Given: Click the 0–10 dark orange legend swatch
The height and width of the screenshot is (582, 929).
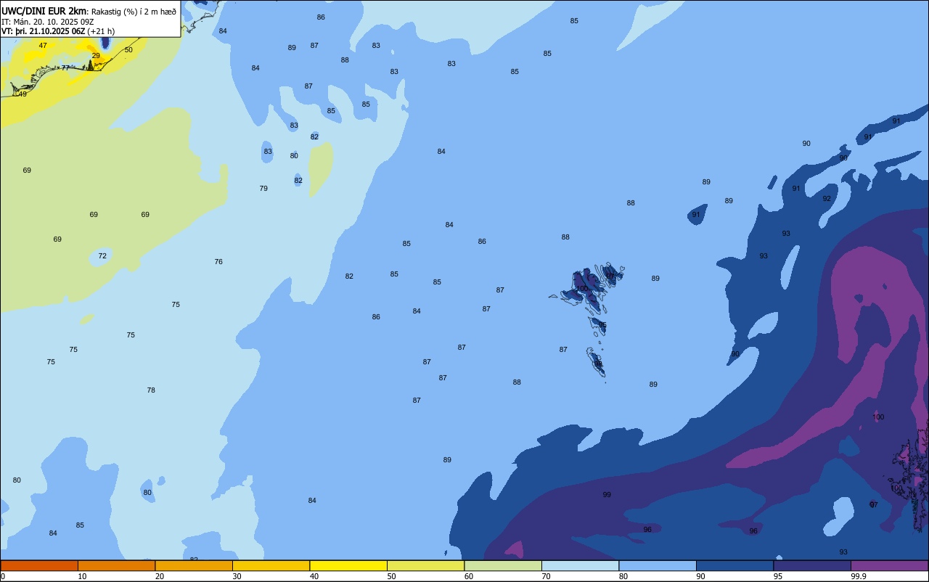Looking at the screenshot, I should (x=39, y=565).
